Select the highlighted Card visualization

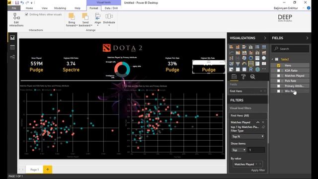click(250, 64)
